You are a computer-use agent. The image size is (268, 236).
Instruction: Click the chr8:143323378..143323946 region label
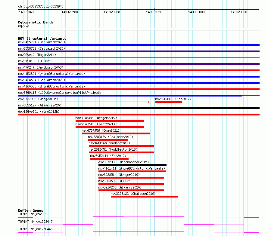pos(41,7)
